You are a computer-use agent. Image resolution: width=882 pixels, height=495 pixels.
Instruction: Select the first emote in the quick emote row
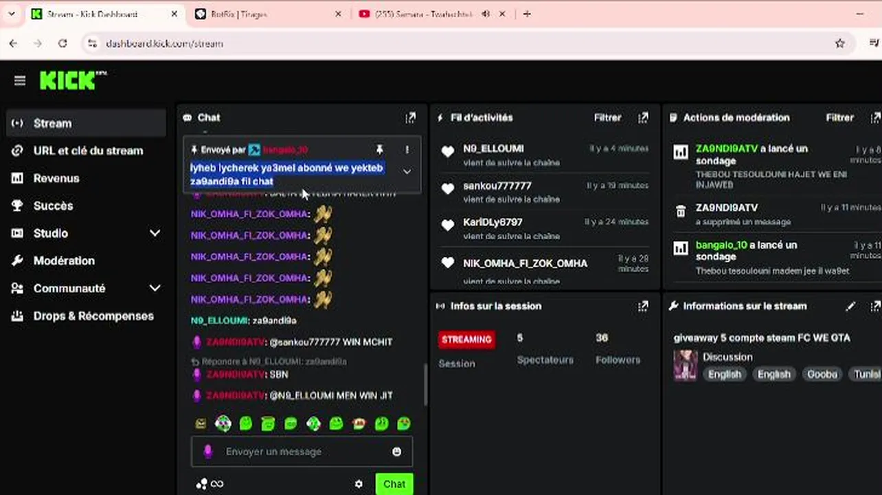201,423
